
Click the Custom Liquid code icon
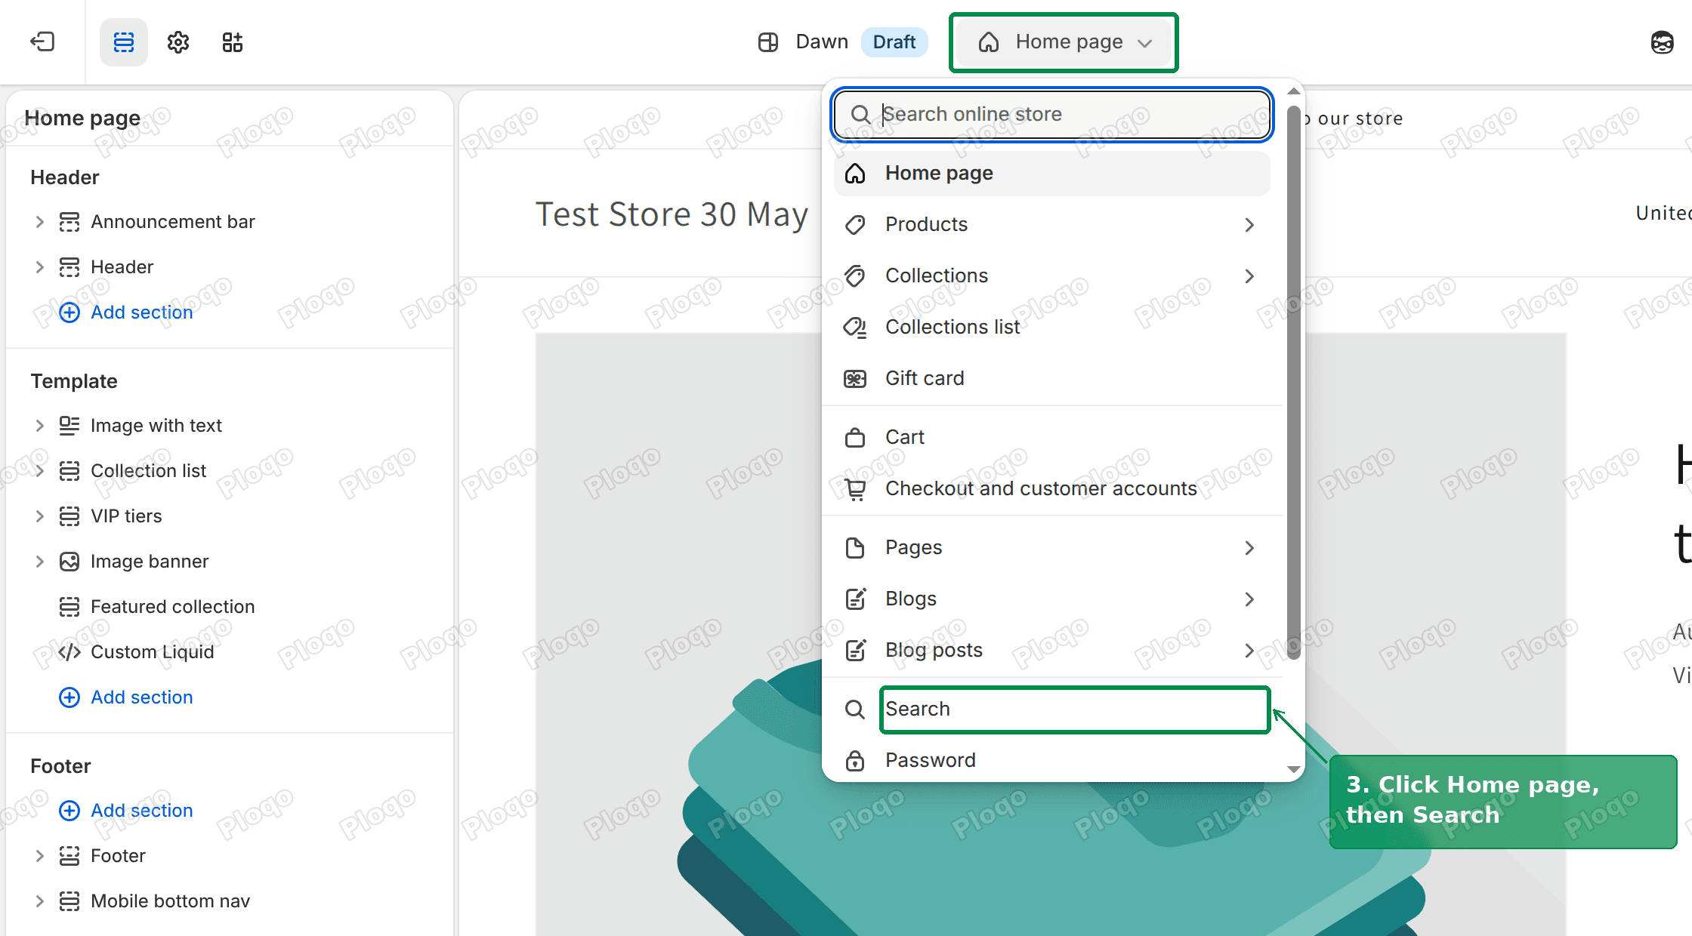pos(69,652)
